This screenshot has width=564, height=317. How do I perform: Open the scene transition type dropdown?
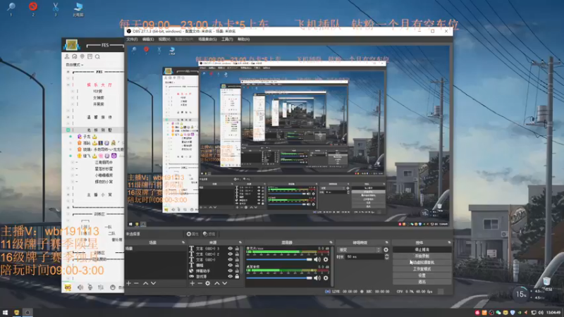click(x=360, y=249)
